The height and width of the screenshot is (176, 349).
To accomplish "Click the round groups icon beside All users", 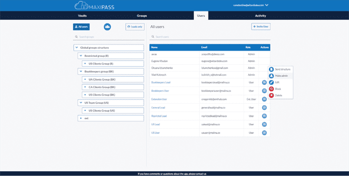I will click(x=107, y=27).
